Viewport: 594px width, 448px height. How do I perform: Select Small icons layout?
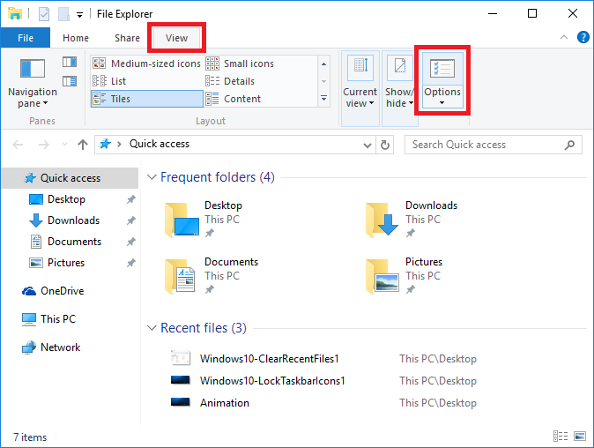(240, 63)
